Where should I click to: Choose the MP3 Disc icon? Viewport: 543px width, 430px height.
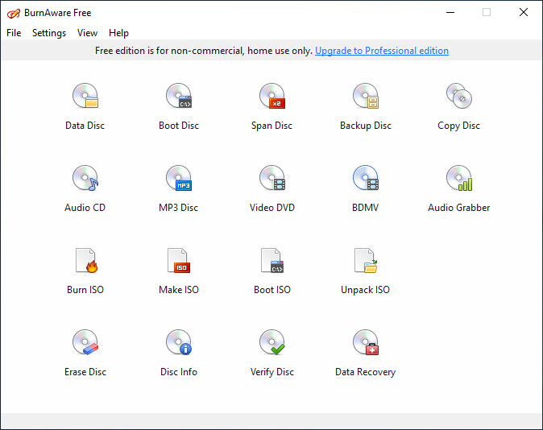pos(179,178)
